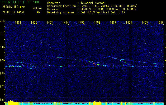
Task: Click the 0.9 kHz frequency label
Action: [x=2, y=60]
